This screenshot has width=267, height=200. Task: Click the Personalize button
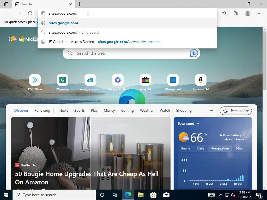point(236,111)
